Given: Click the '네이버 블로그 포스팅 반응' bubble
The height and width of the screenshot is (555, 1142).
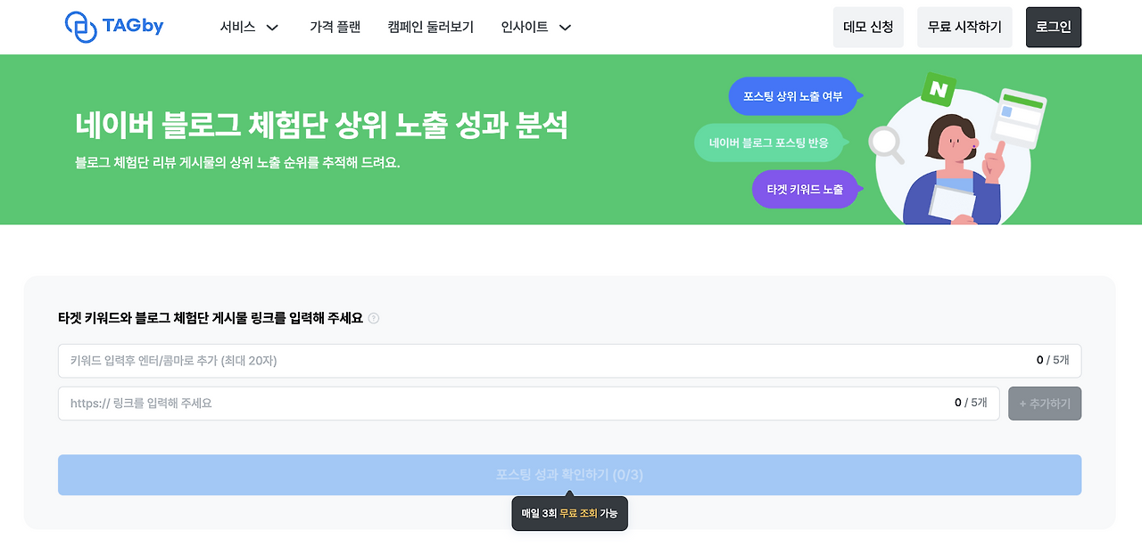Looking at the screenshot, I should tap(769, 143).
